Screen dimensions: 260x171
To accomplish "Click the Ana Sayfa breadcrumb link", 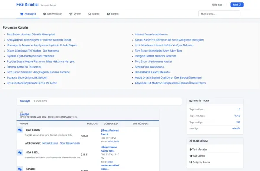I will point(25,101).
